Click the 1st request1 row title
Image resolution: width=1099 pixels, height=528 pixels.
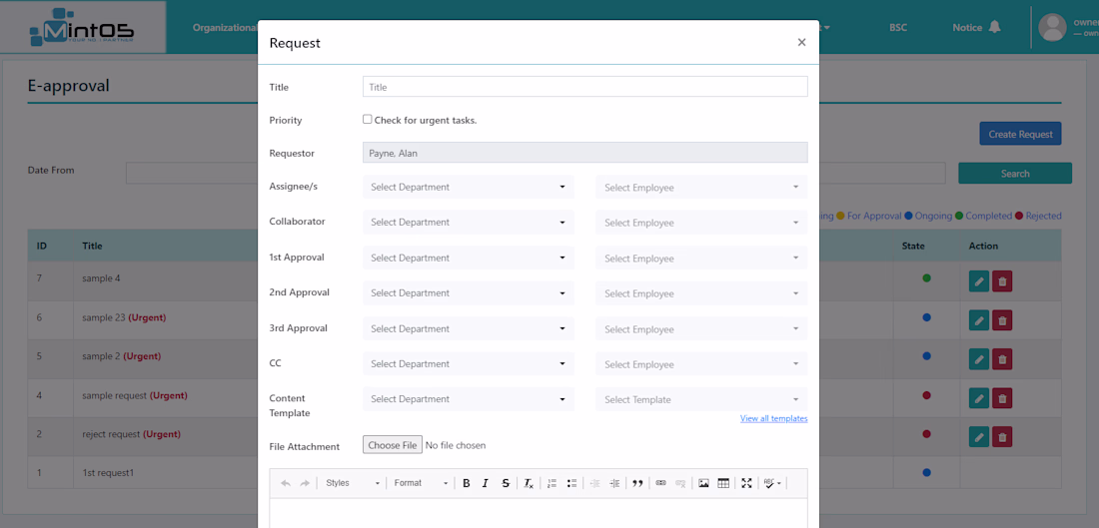(x=107, y=473)
